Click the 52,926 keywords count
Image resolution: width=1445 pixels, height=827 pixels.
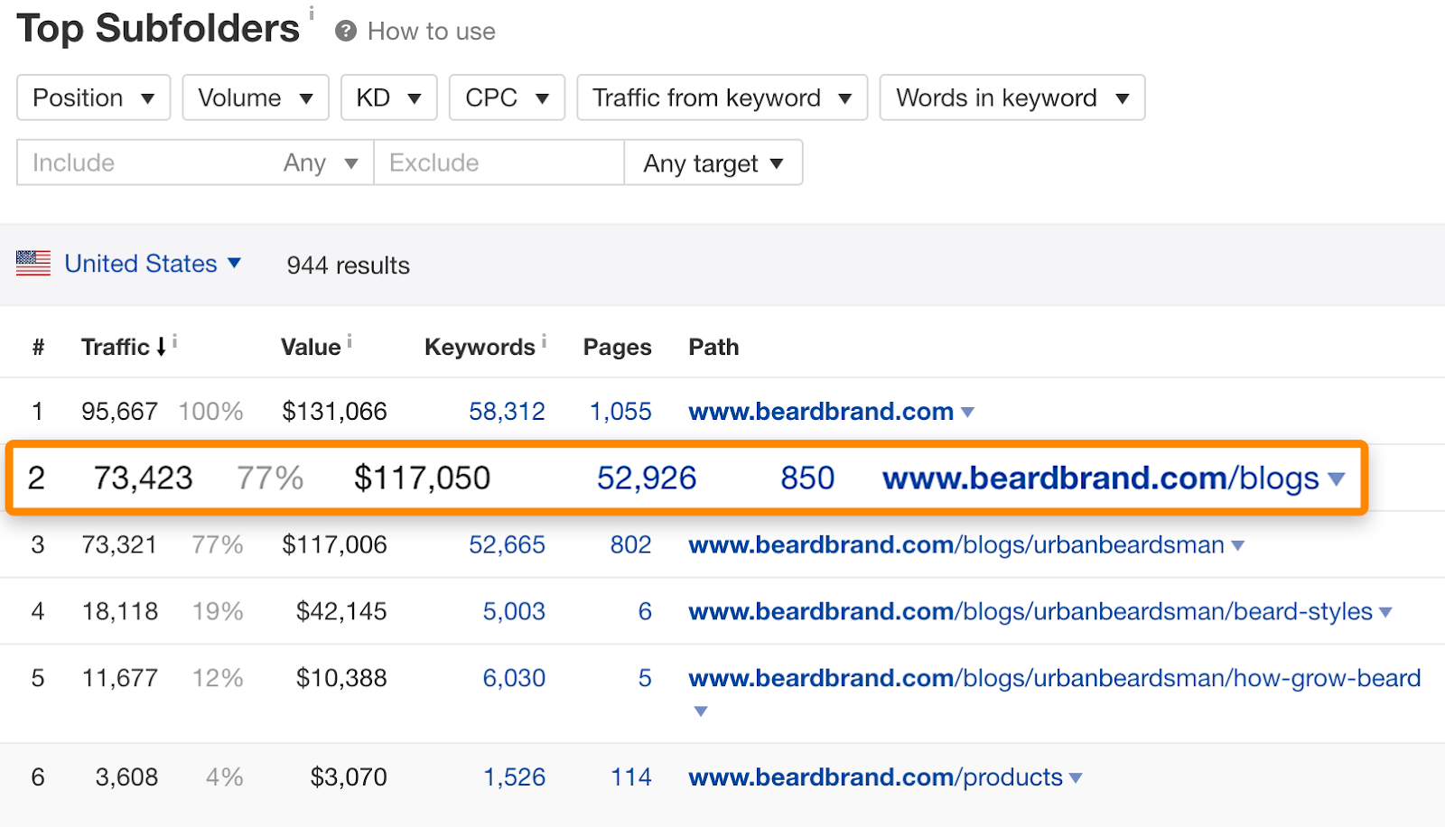pos(647,478)
